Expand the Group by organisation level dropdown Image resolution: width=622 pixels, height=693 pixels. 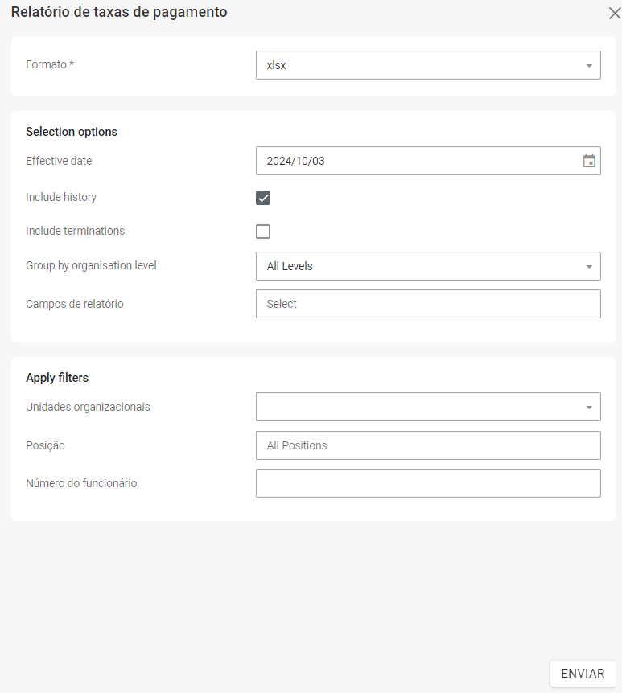pos(418,266)
